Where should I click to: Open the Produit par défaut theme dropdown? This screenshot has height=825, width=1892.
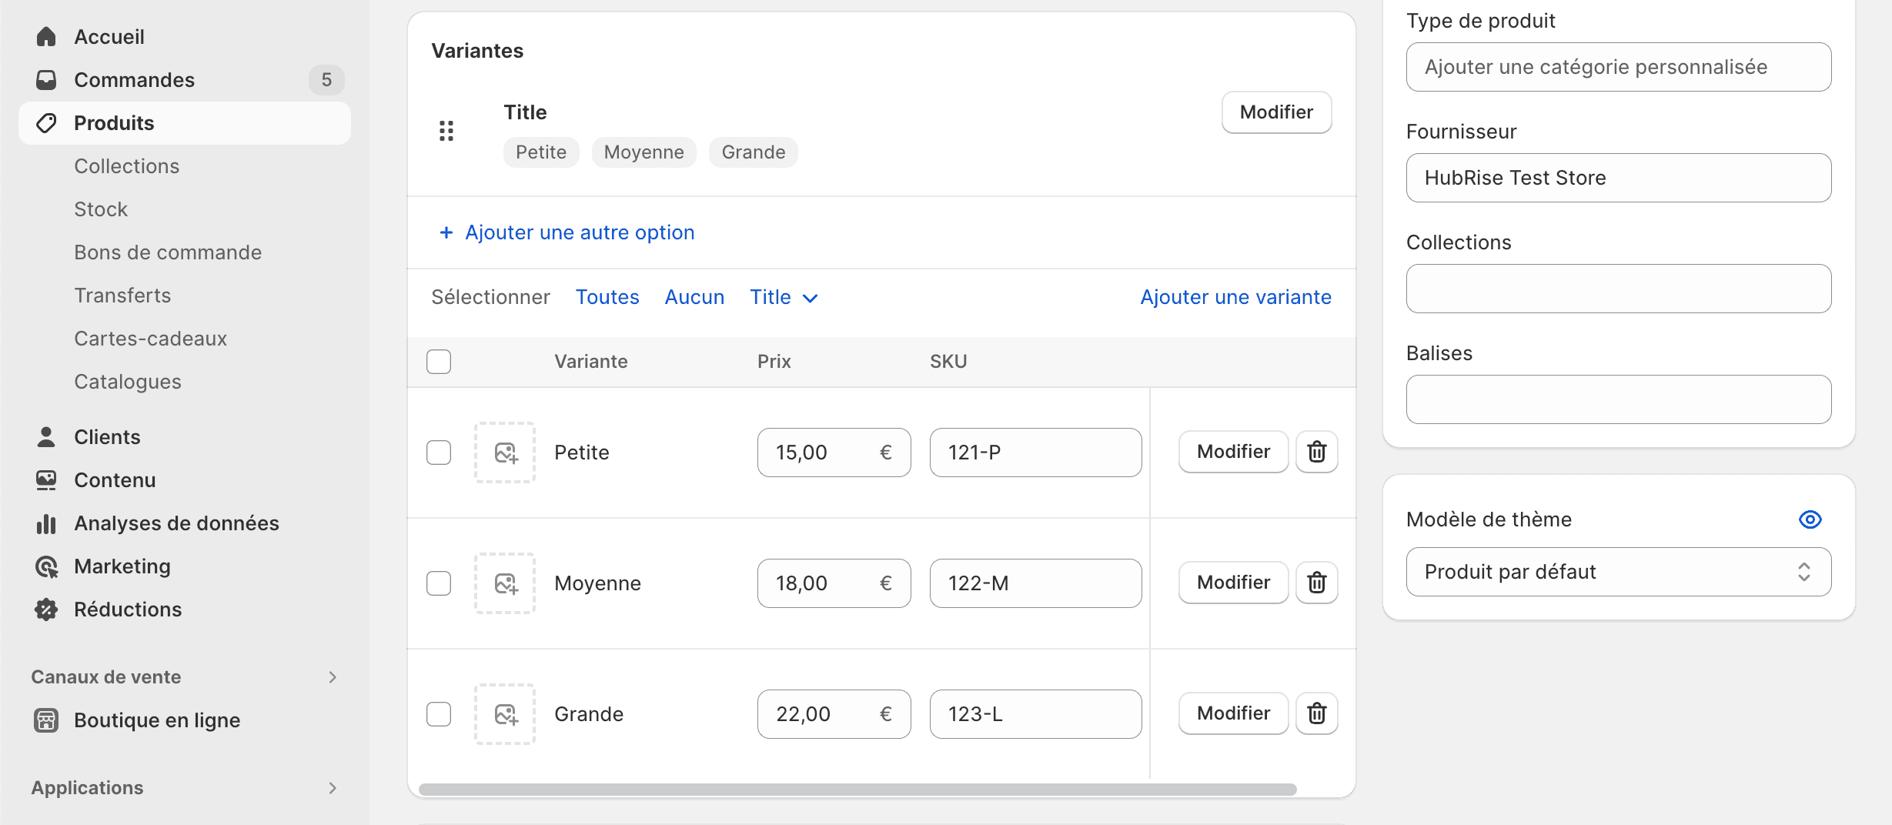tap(1619, 572)
